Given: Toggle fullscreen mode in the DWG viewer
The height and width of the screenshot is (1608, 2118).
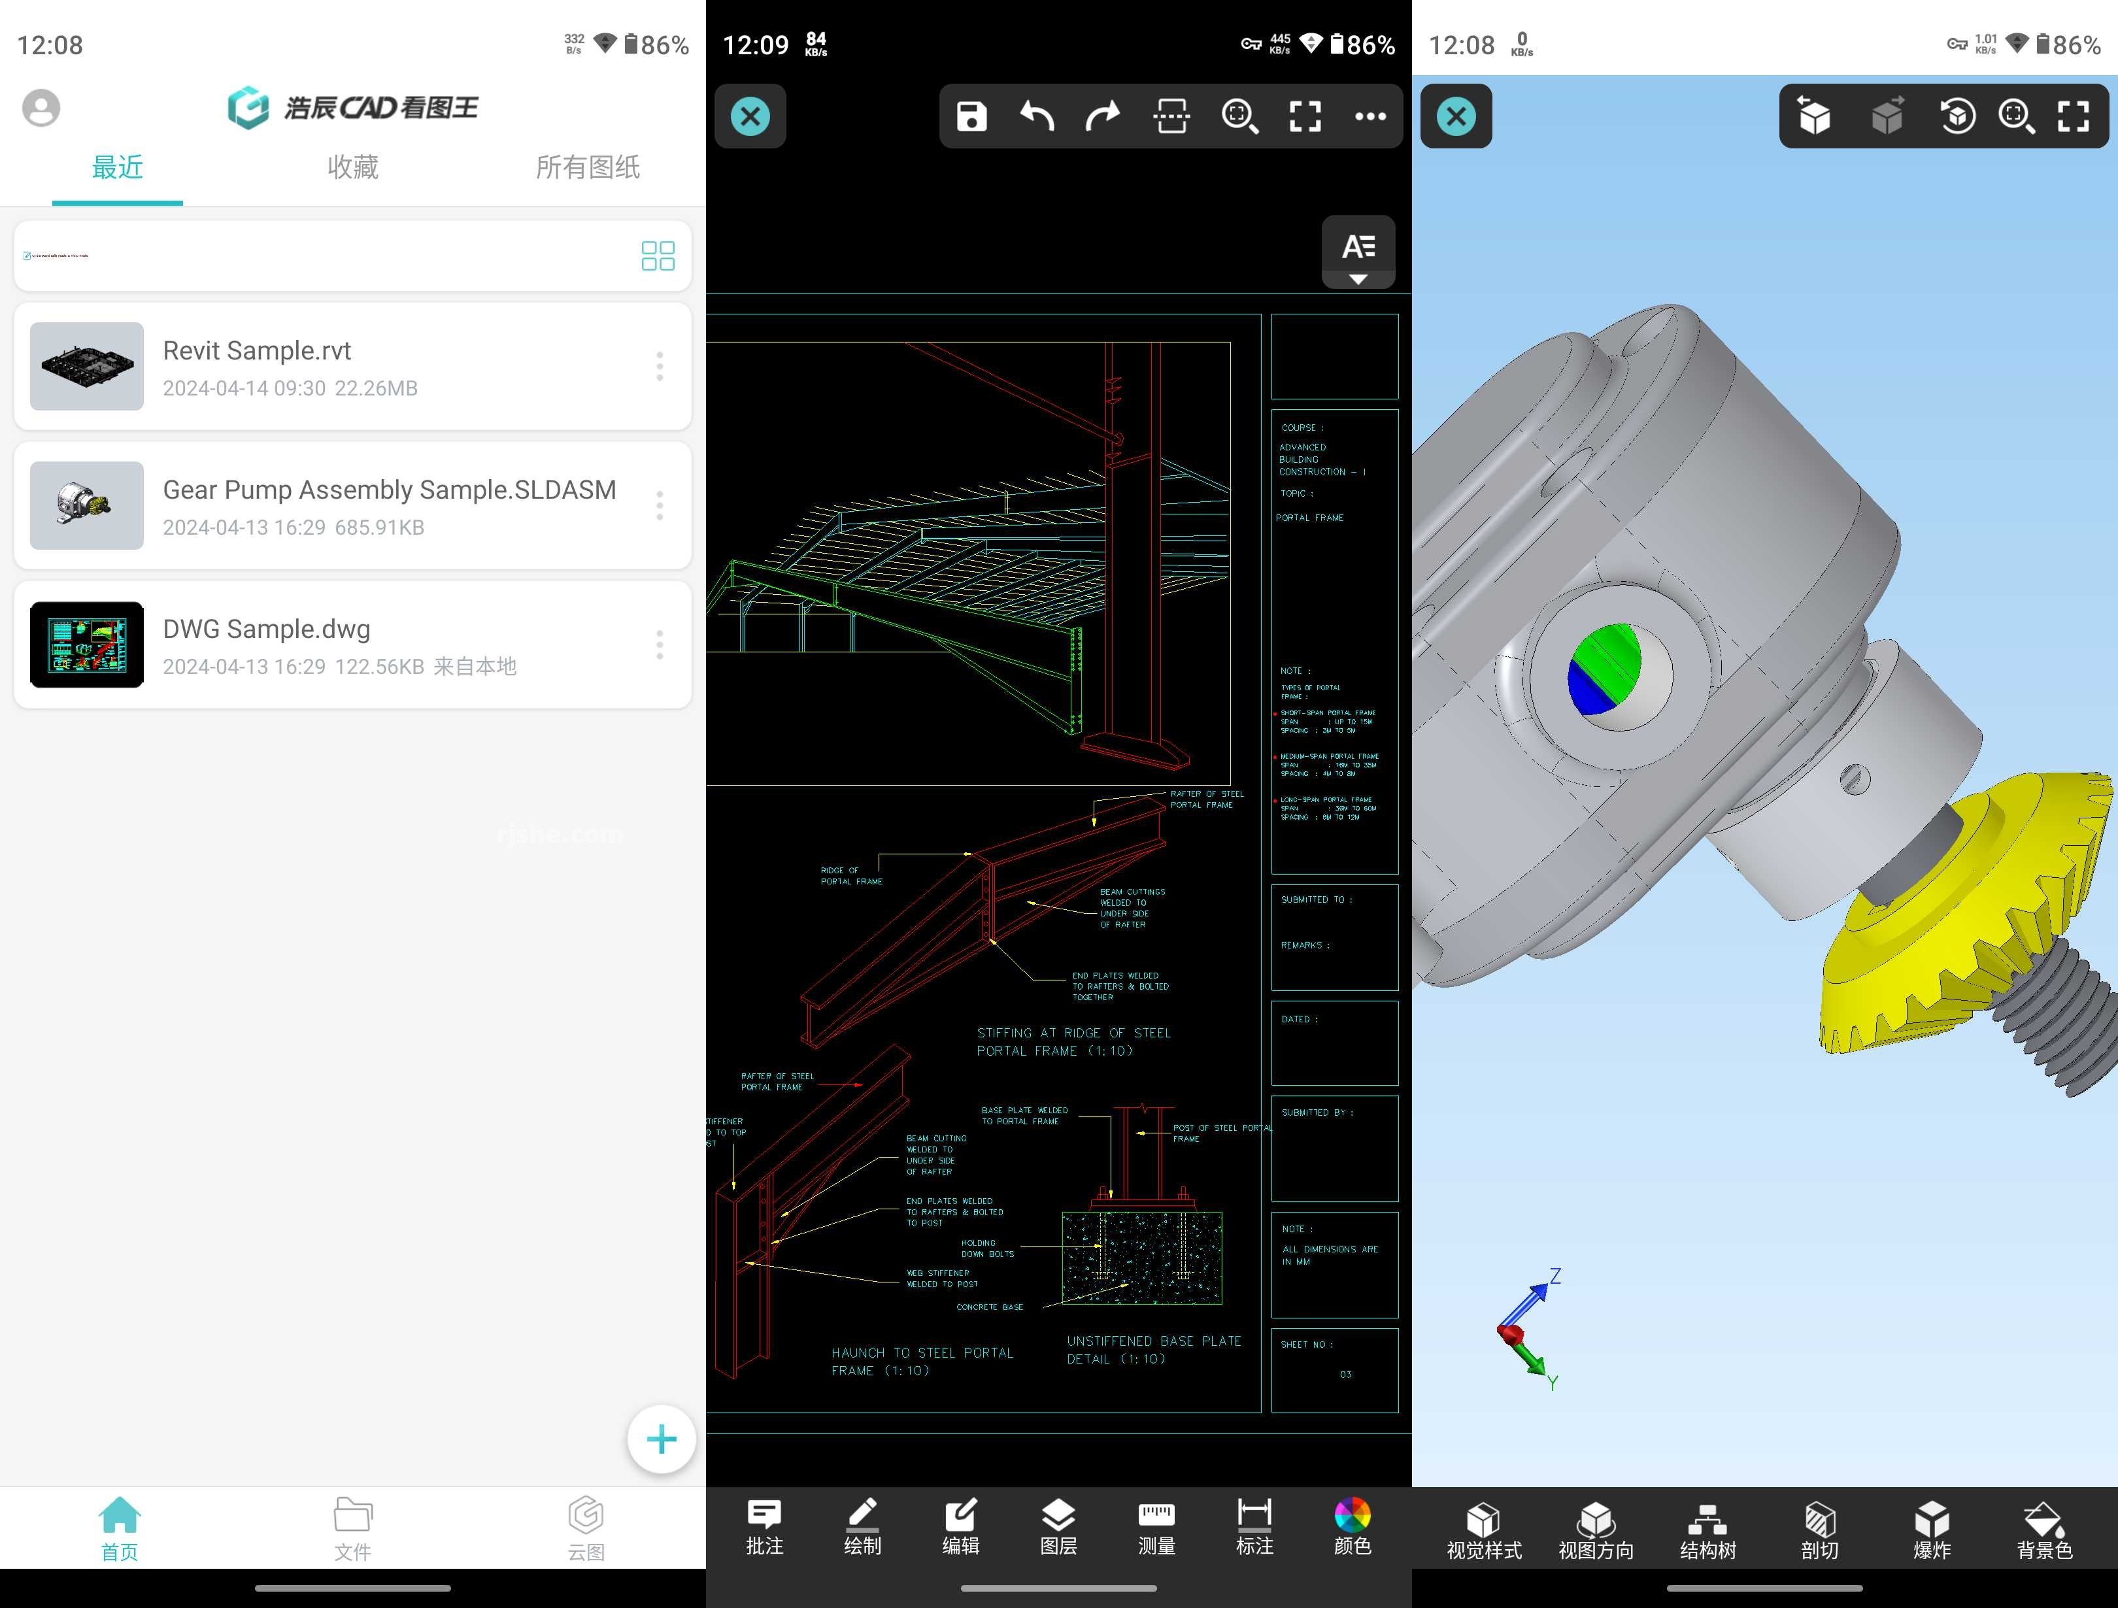Looking at the screenshot, I should [x=1304, y=116].
